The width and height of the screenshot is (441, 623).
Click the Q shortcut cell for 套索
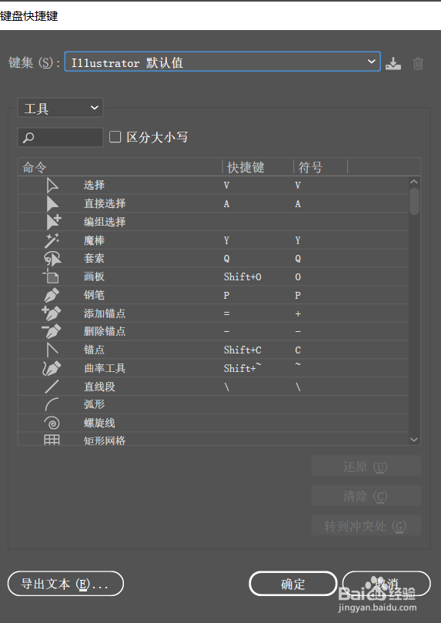coord(226,259)
